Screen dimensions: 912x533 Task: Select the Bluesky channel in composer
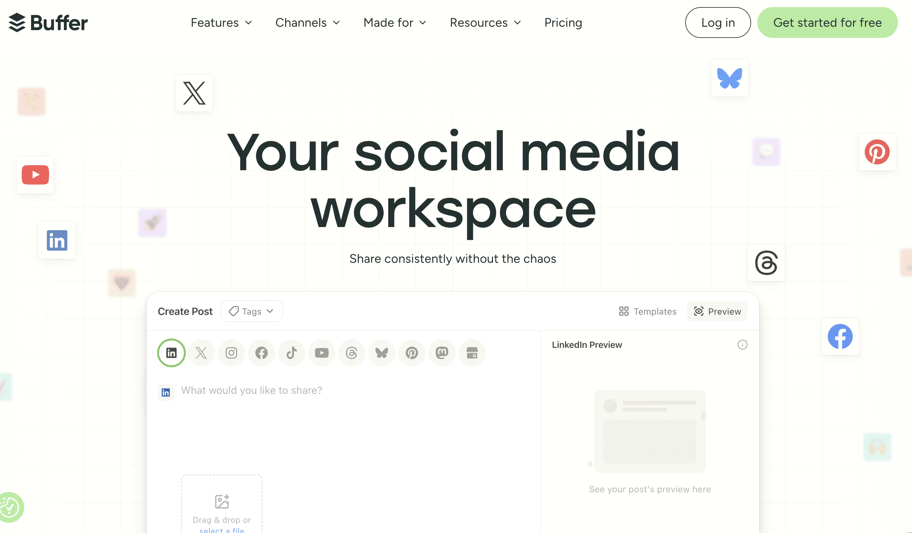tap(381, 353)
